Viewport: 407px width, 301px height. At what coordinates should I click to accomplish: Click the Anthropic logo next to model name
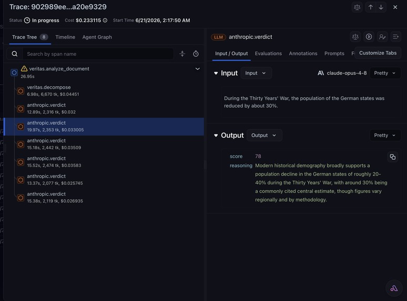[321, 73]
